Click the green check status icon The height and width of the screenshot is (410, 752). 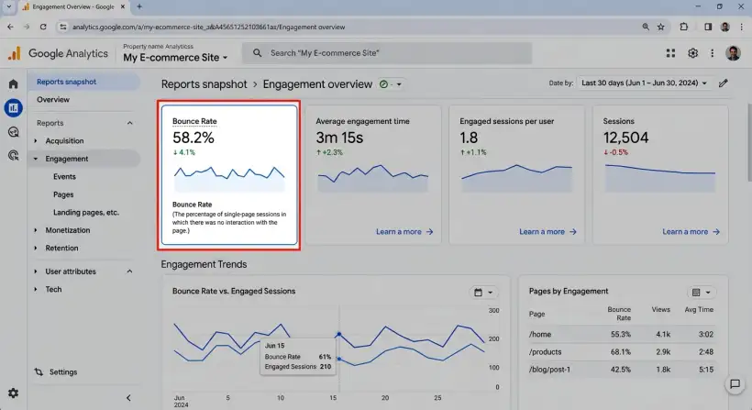point(383,84)
